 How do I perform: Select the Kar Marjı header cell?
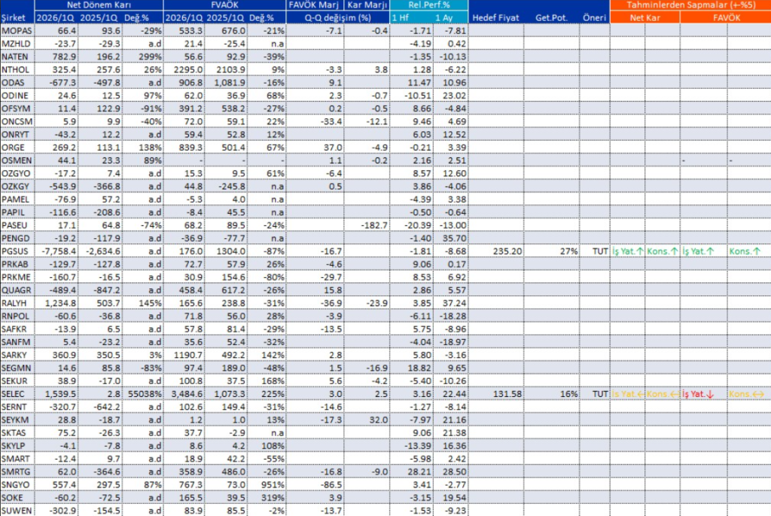click(367, 5)
